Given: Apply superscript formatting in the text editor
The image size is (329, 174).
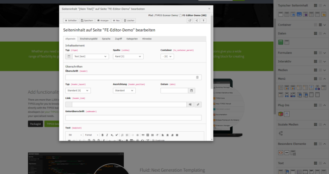Looking at the screenshot, I should 117,135.
